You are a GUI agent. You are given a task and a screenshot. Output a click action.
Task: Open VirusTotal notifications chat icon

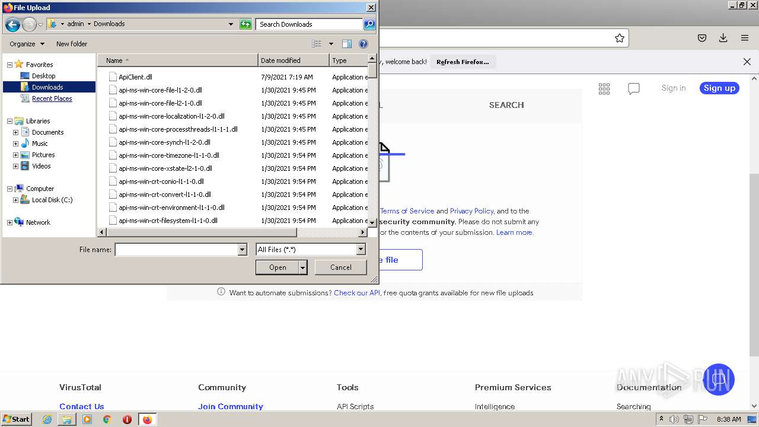click(x=634, y=88)
